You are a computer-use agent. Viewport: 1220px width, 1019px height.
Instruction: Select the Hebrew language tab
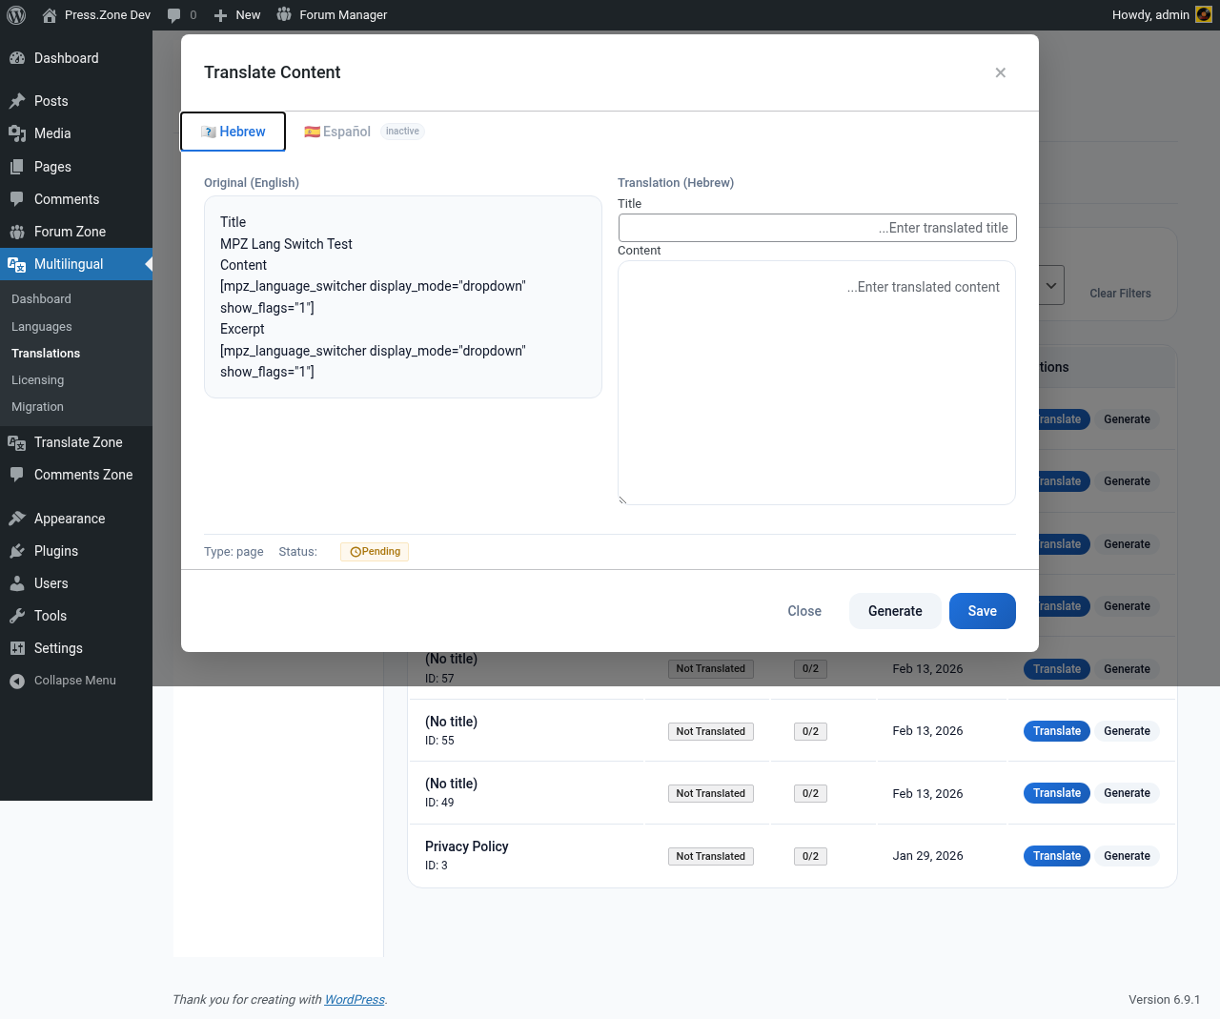tap(233, 132)
